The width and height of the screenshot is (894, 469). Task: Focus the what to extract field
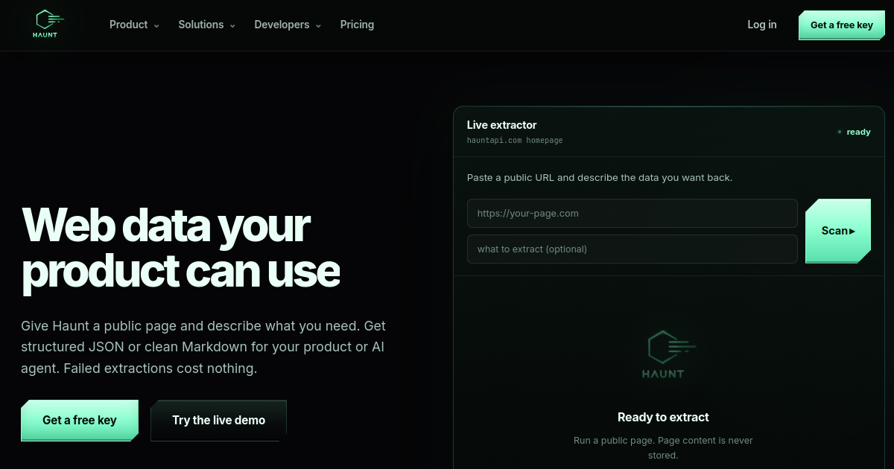633,249
